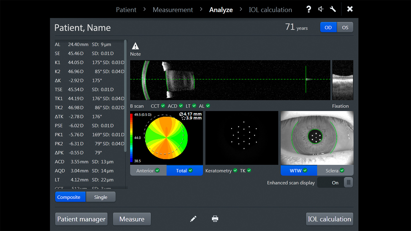
Task: Navigate to the Measurement step
Action: 173,10
